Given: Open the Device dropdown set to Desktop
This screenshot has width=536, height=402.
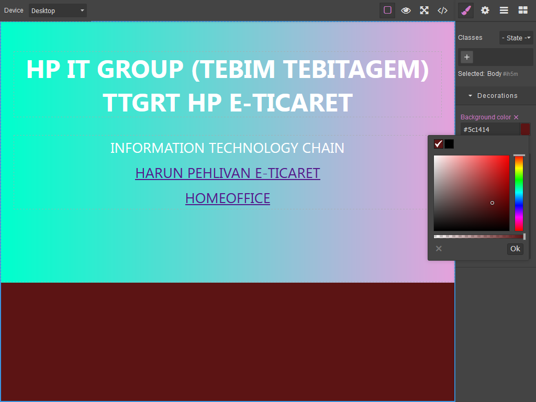Looking at the screenshot, I should [x=58, y=10].
